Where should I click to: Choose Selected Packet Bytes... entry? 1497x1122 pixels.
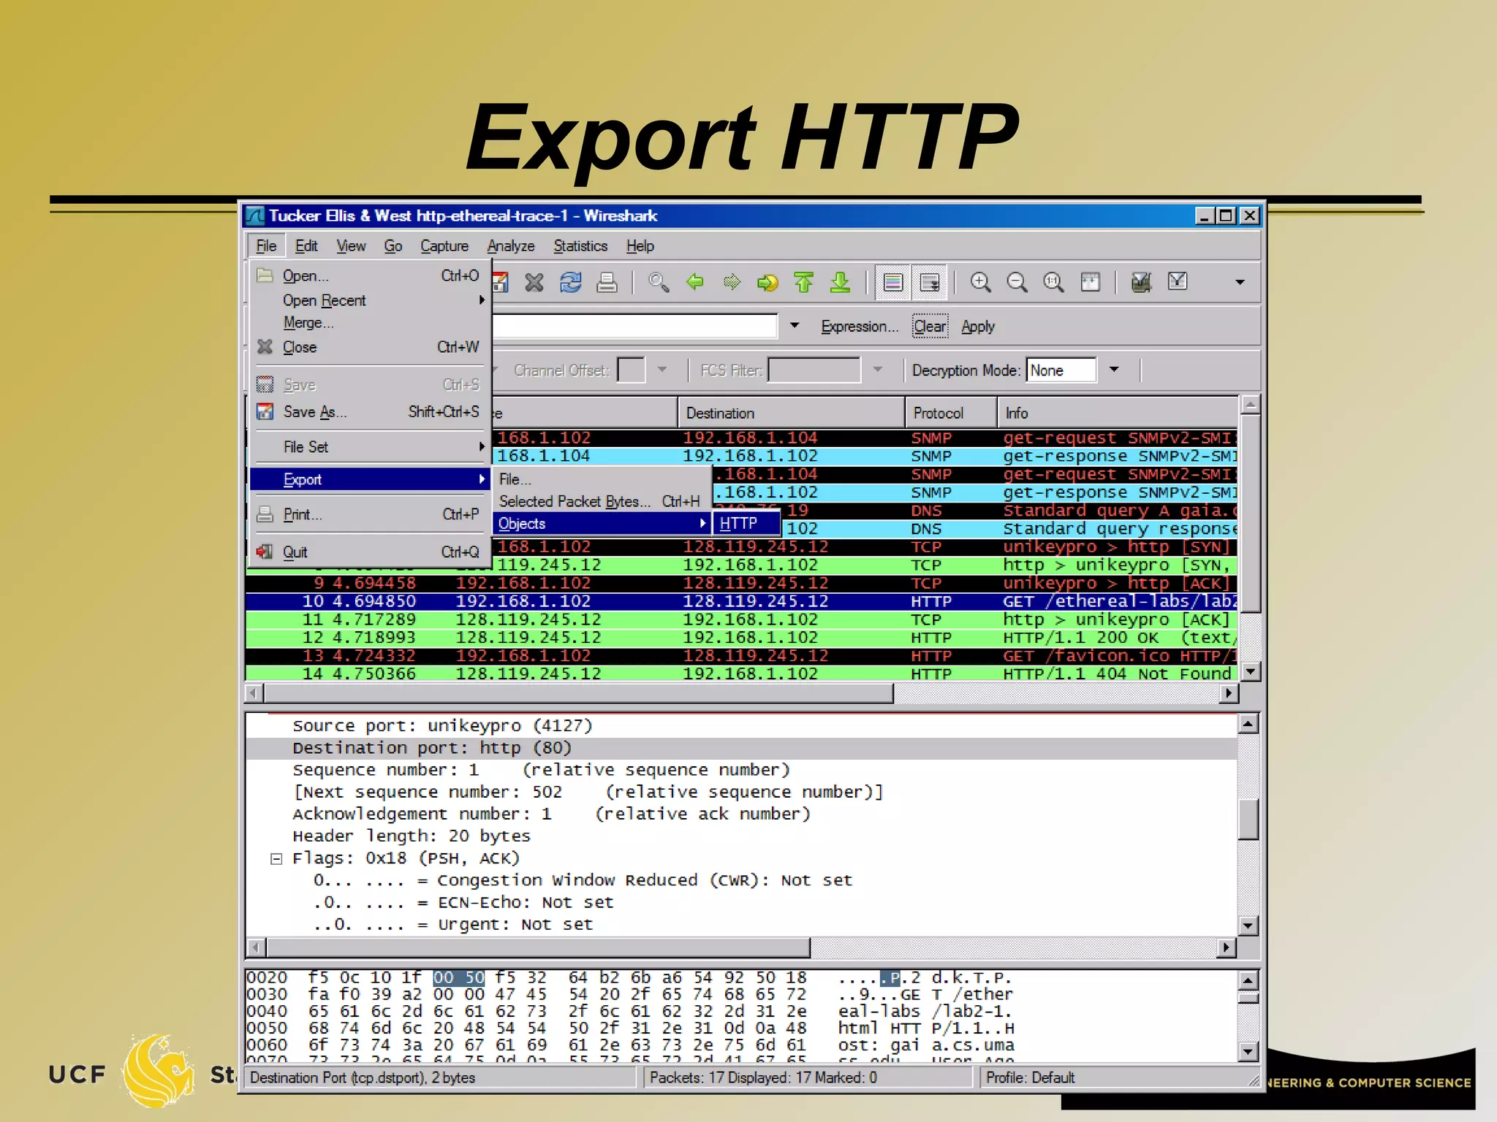[x=602, y=501]
